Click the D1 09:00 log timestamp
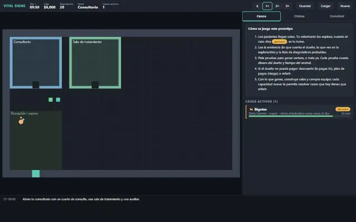The height and width of the screenshot is (222, 356). pos(9,199)
